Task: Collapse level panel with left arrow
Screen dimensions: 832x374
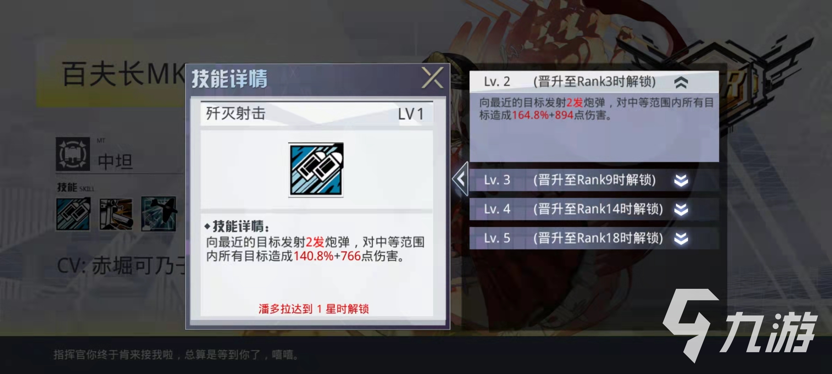Action: point(461,179)
